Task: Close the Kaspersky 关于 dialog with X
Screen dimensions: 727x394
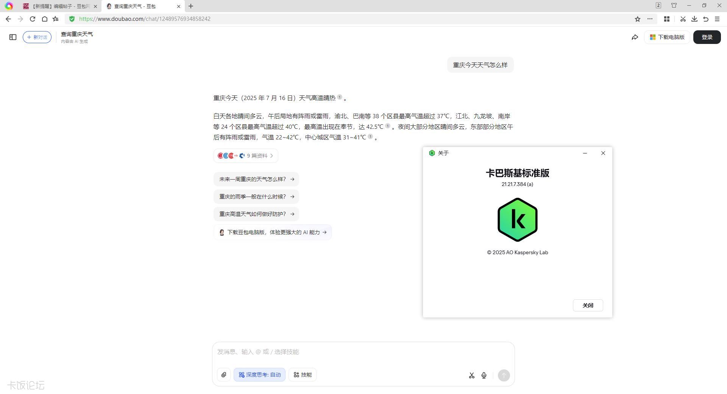Action: coord(603,153)
